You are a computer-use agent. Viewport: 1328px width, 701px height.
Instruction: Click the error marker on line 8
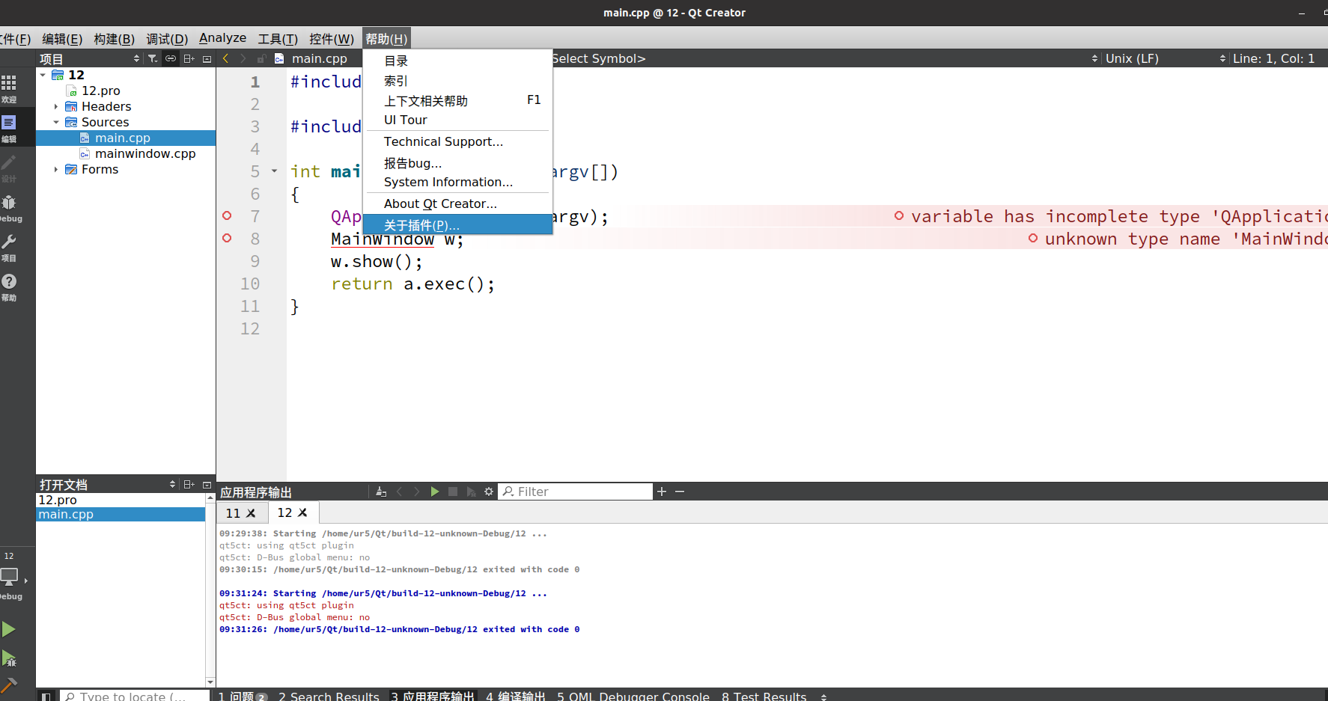click(227, 238)
